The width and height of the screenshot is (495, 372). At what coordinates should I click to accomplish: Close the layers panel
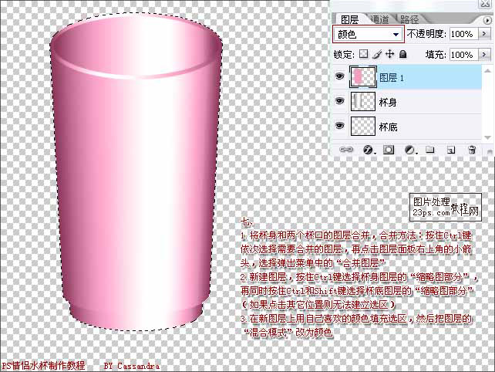485,4
